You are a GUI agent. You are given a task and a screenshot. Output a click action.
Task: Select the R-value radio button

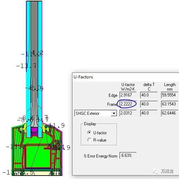pos(89,140)
